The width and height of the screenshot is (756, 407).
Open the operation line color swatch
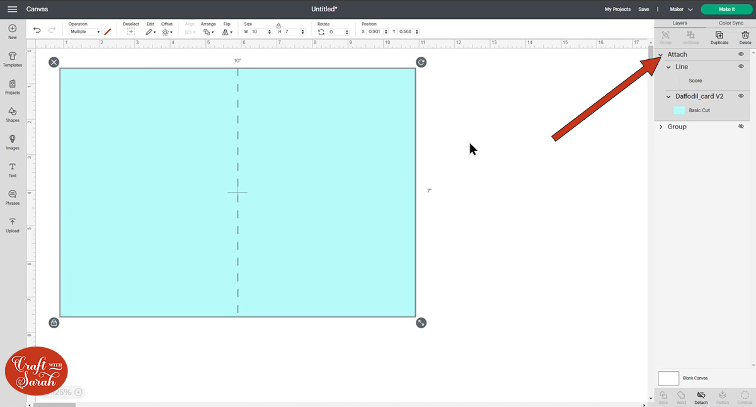(108, 32)
